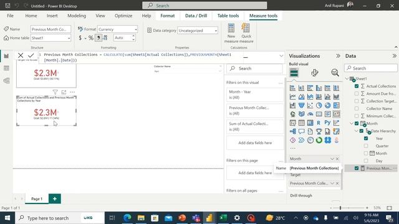The image size is (399, 224).
Task: Open the Report view from left sidebar
Action: coord(6,56)
